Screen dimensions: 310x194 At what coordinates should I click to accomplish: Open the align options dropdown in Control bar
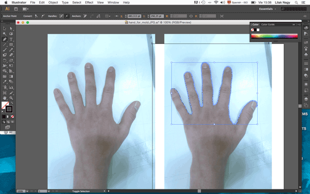point(107,16)
